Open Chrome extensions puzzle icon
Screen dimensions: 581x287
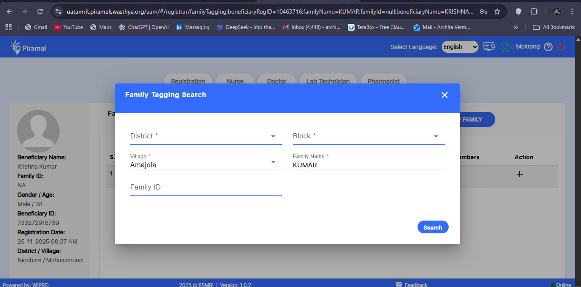534,11
